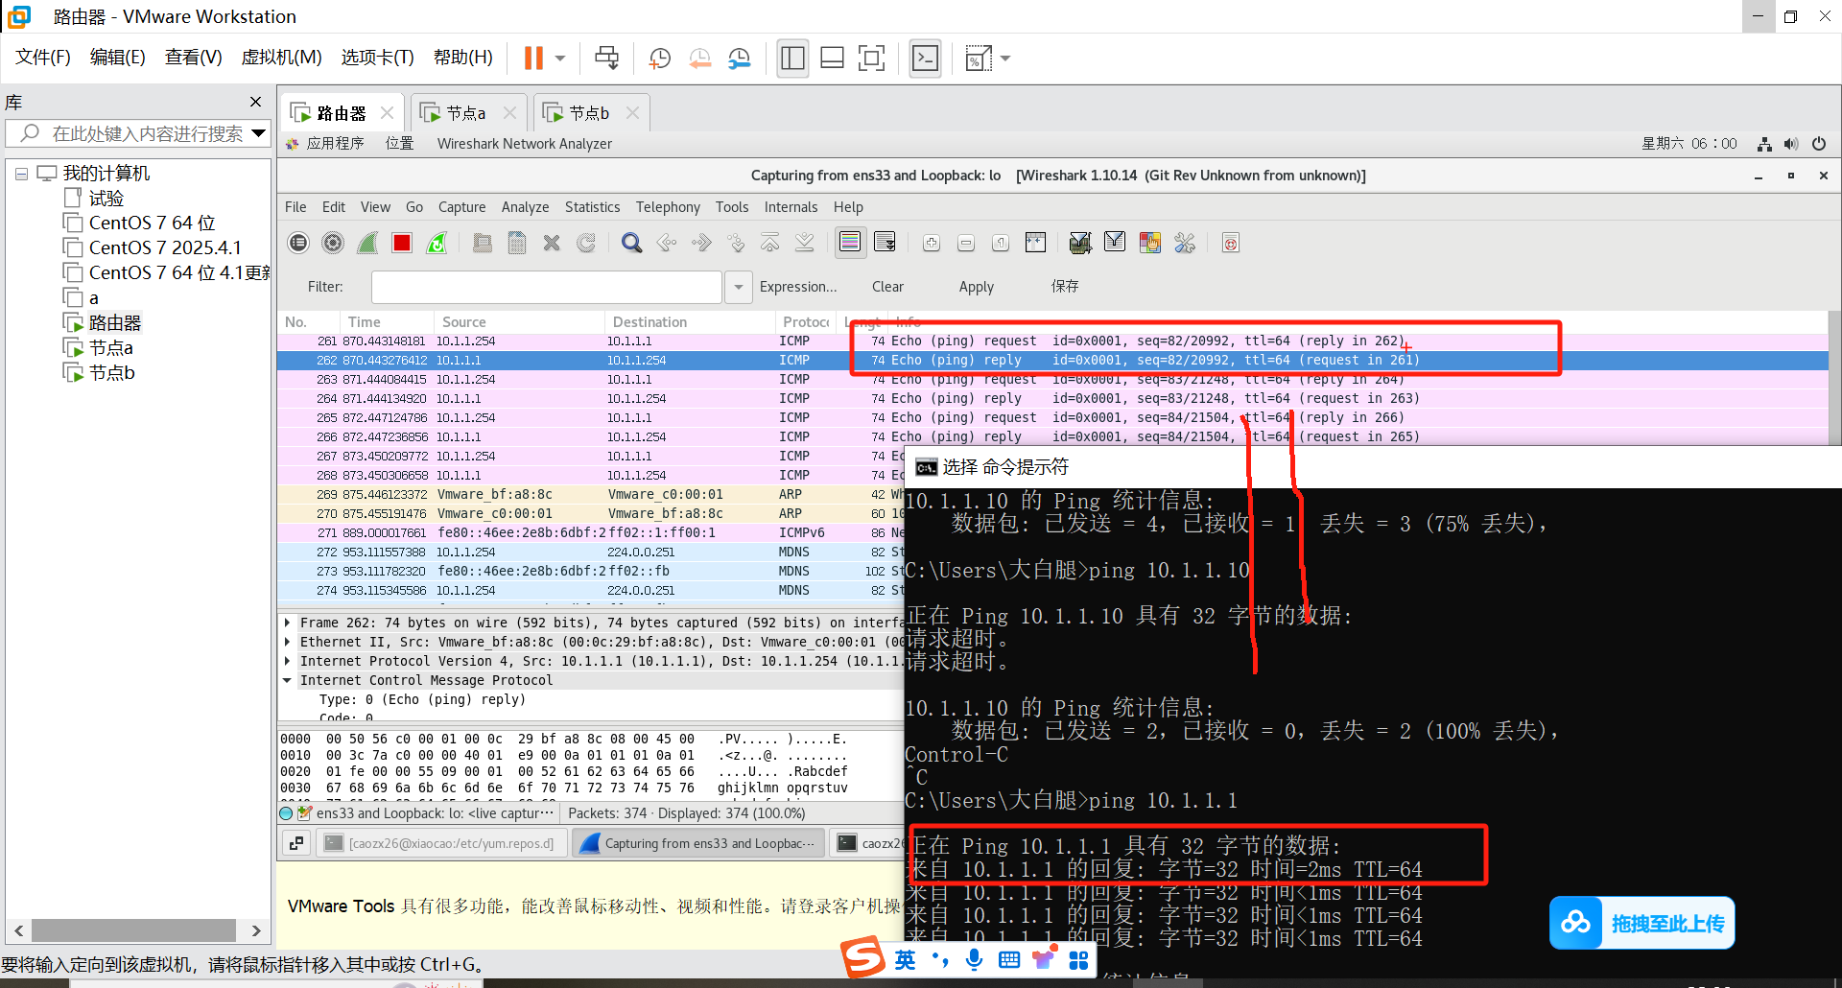The image size is (1842, 988).
Task: Zoom in on the packet list text
Action: [932, 243]
